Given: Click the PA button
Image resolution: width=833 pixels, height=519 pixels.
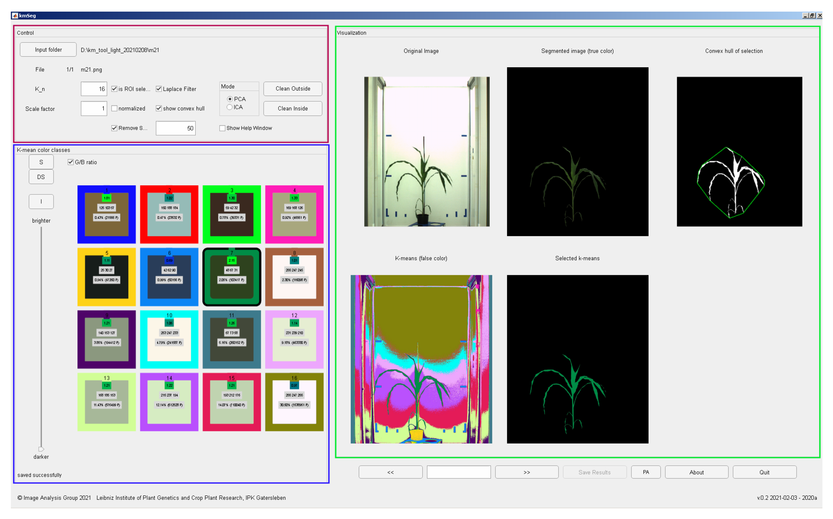Looking at the screenshot, I should (x=645, y=472).
